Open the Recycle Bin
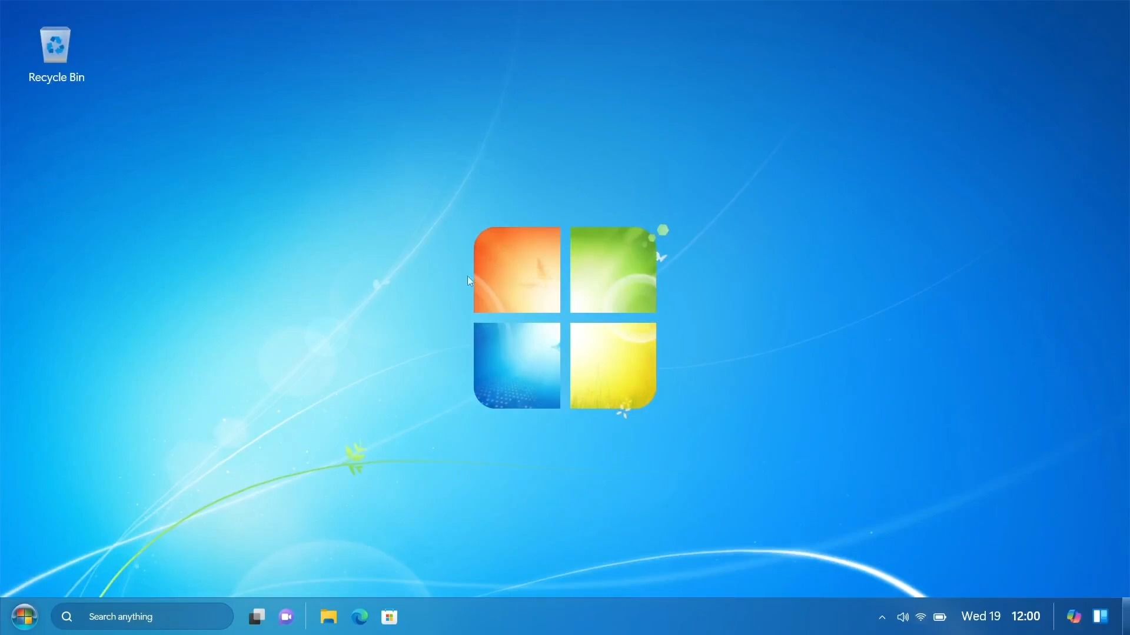Viewport: 1130px width, 635px height. click(55, 44)
